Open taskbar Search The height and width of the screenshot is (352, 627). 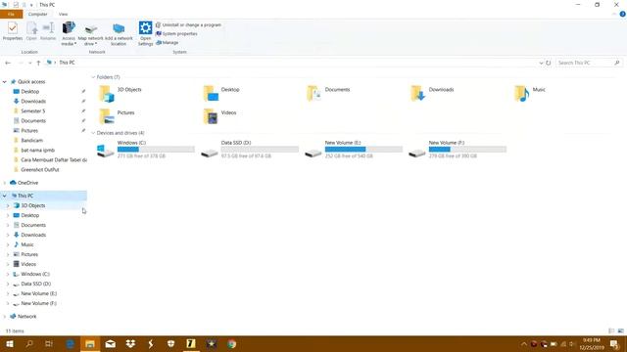29,343
